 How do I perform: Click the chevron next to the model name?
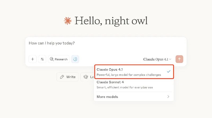point(170,59)
